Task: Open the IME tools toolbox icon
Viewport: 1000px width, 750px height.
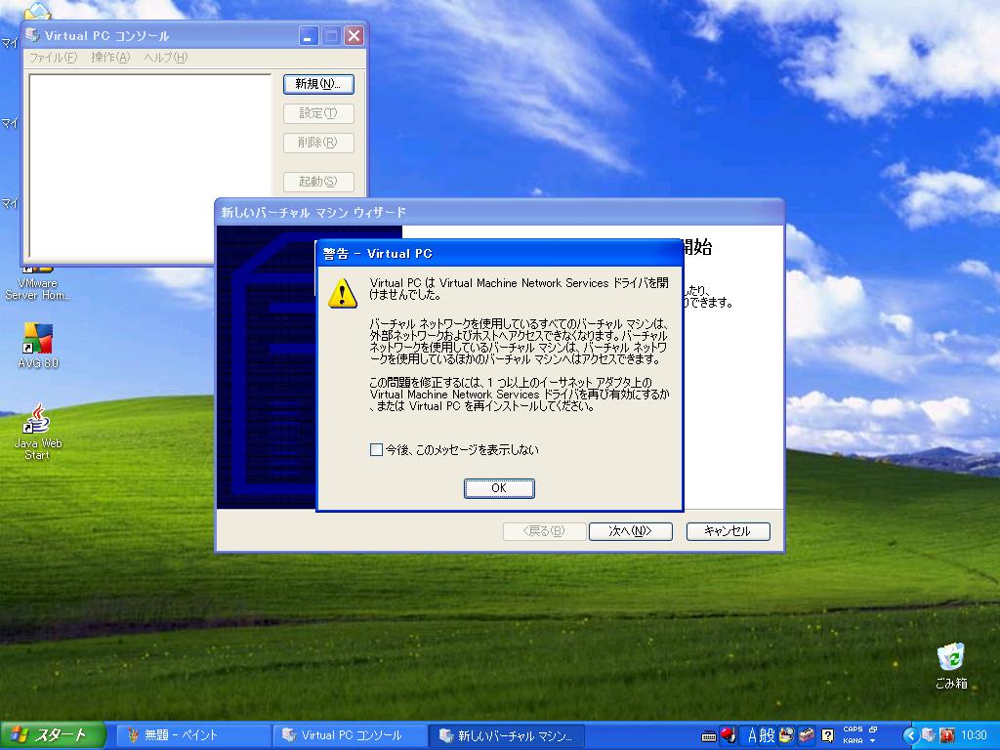Action: coord(807,735)
